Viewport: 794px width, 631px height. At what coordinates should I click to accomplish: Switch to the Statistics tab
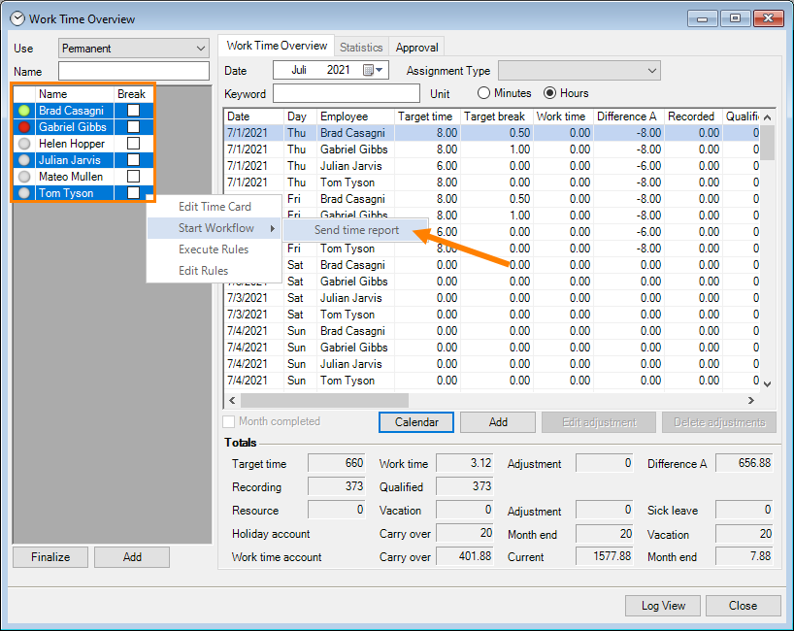tap(361, 47)
